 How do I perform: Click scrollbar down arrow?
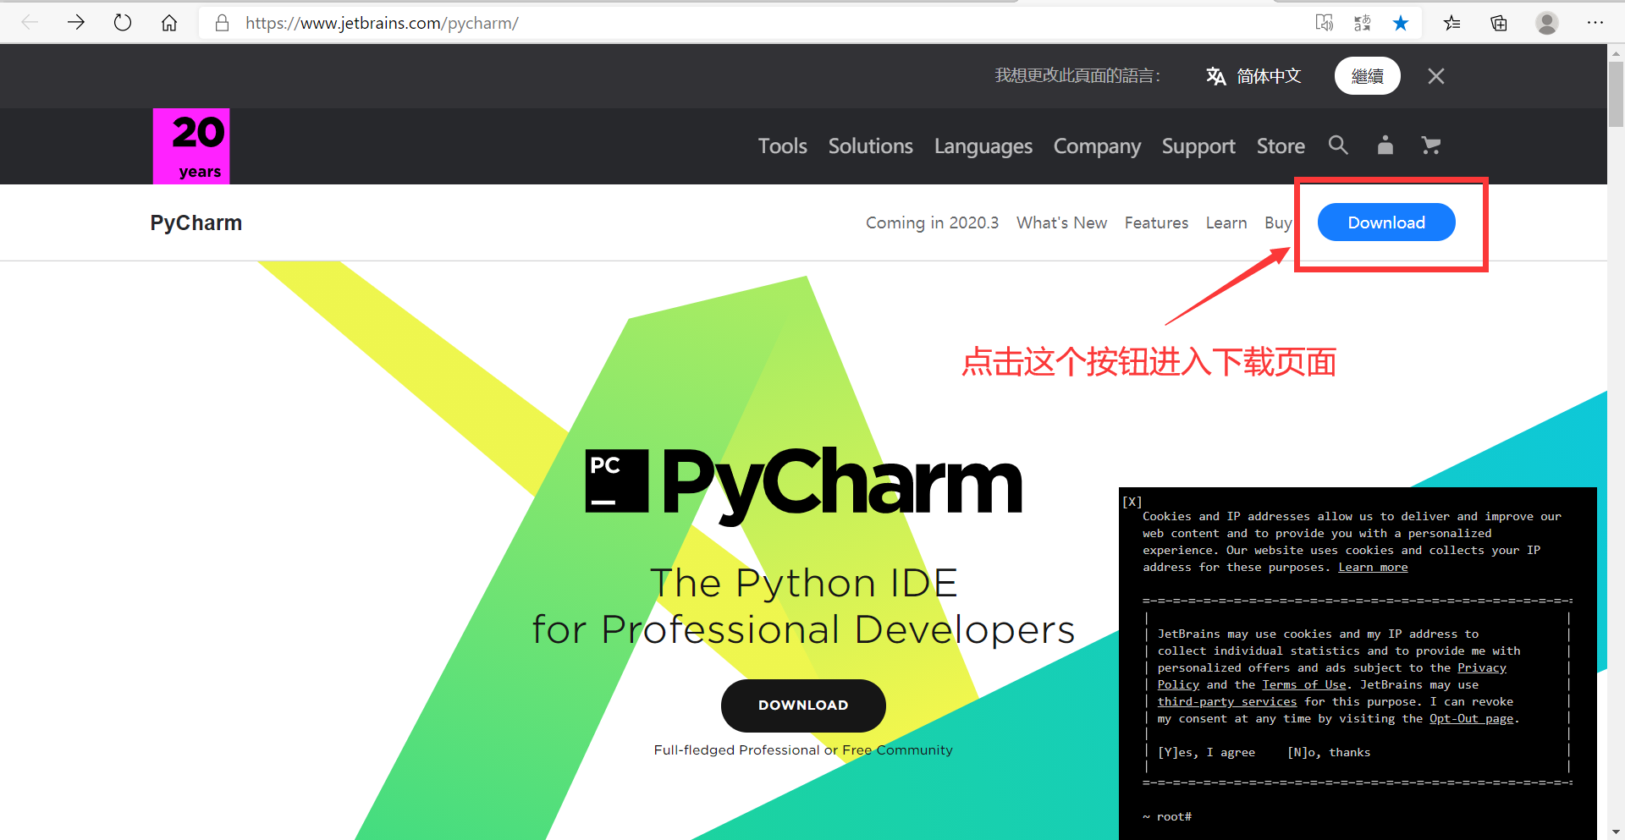coord(1616,832)
